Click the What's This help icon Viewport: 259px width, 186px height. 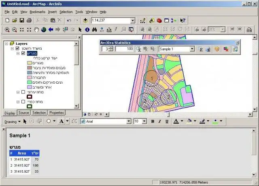[x=183, y=21]
